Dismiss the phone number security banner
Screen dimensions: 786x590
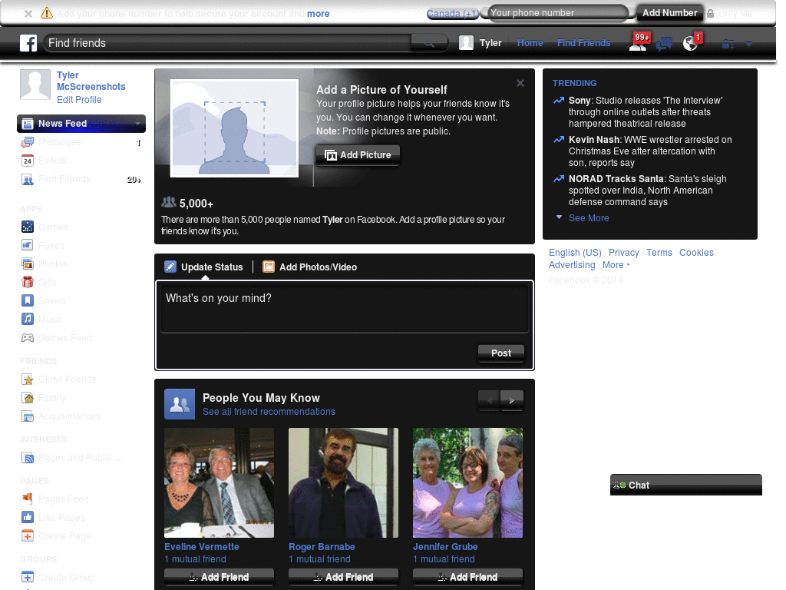[x=28, y=14]
